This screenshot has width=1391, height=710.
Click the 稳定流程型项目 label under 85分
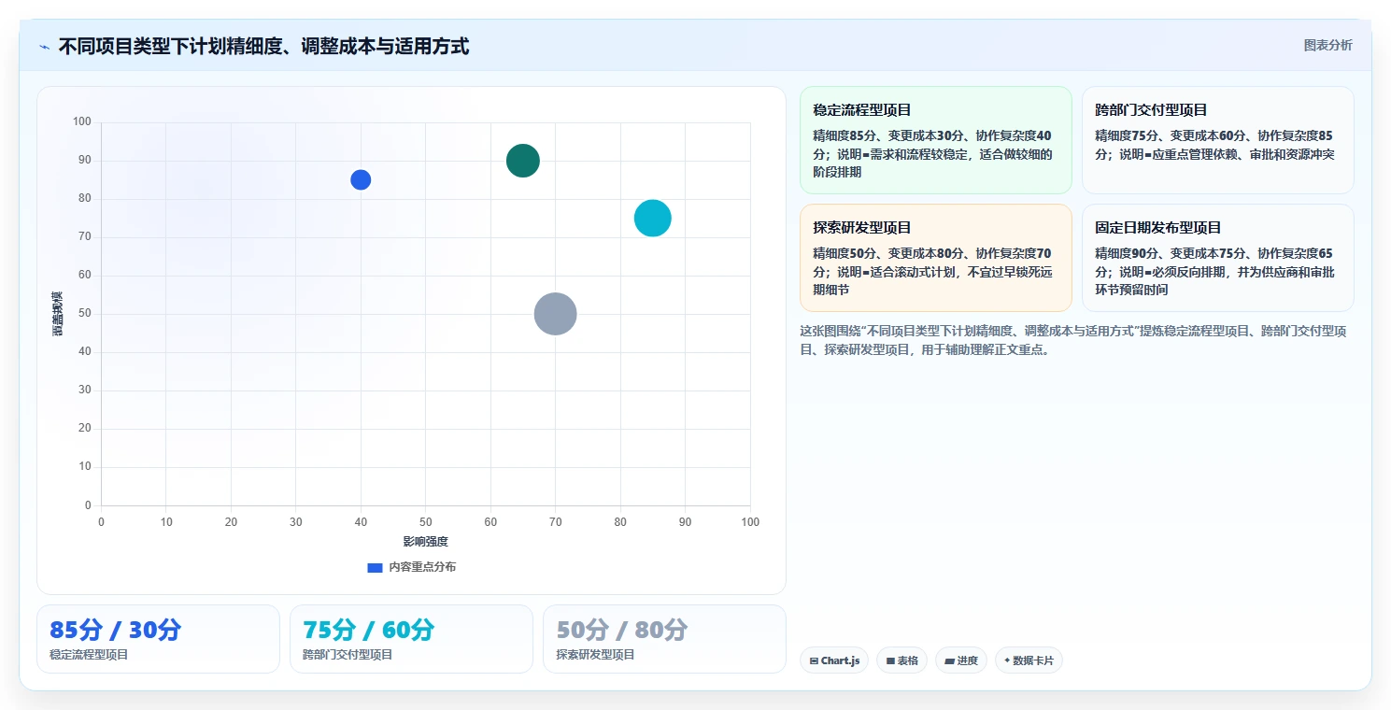tap(89, 655)
